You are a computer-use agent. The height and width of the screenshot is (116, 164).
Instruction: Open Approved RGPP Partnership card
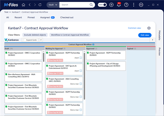pos(106,55)
